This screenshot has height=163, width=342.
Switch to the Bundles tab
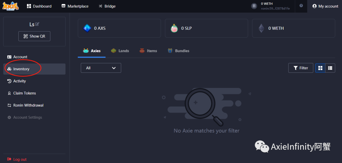178,51
